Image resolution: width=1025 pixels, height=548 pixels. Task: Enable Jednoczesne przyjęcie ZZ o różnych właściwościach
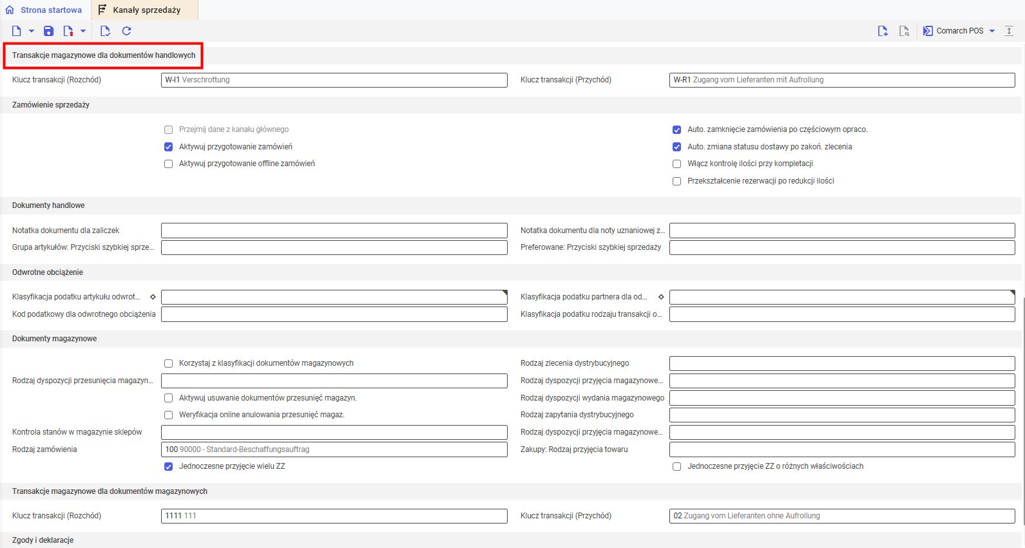coord(677,466)
